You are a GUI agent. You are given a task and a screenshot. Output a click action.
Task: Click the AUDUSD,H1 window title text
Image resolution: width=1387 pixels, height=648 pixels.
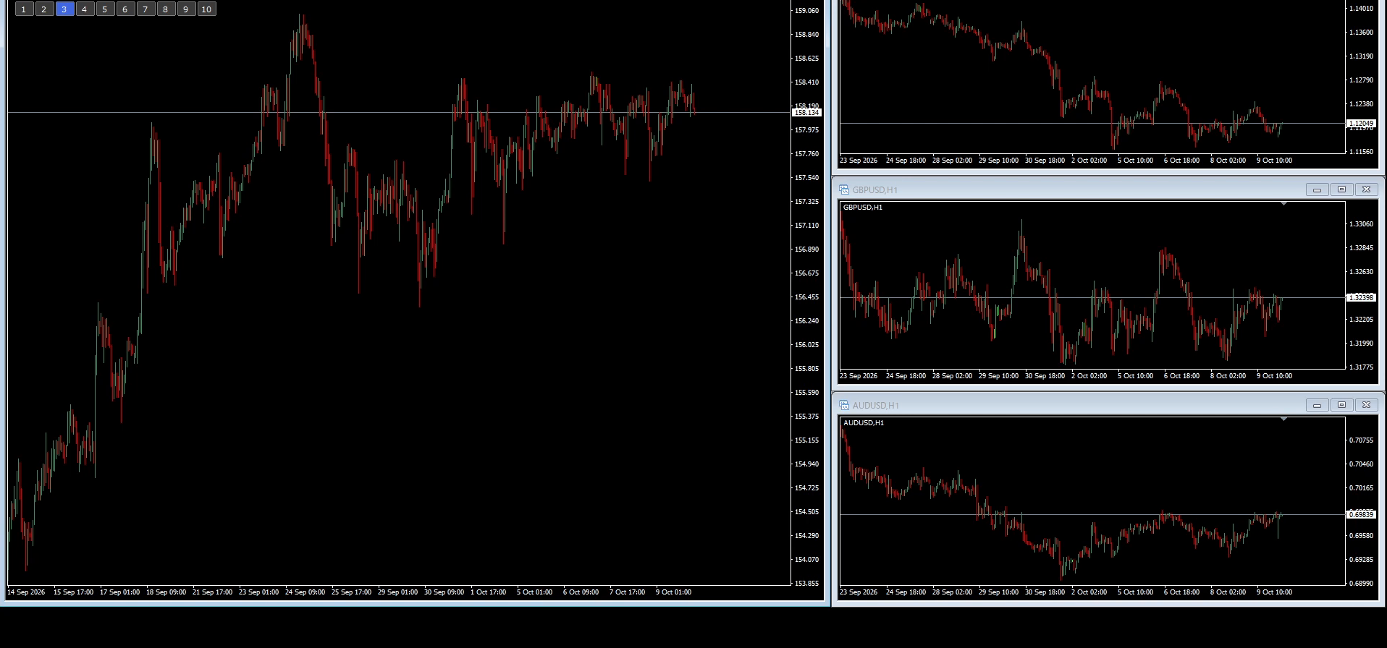[875, 406]
